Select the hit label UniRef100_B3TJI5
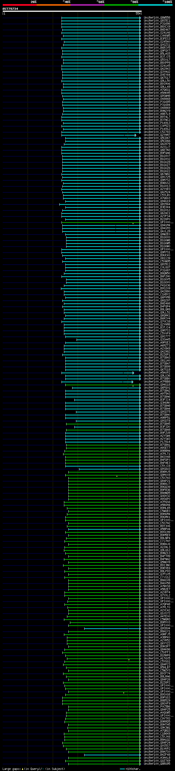 [x=157, y=57]
